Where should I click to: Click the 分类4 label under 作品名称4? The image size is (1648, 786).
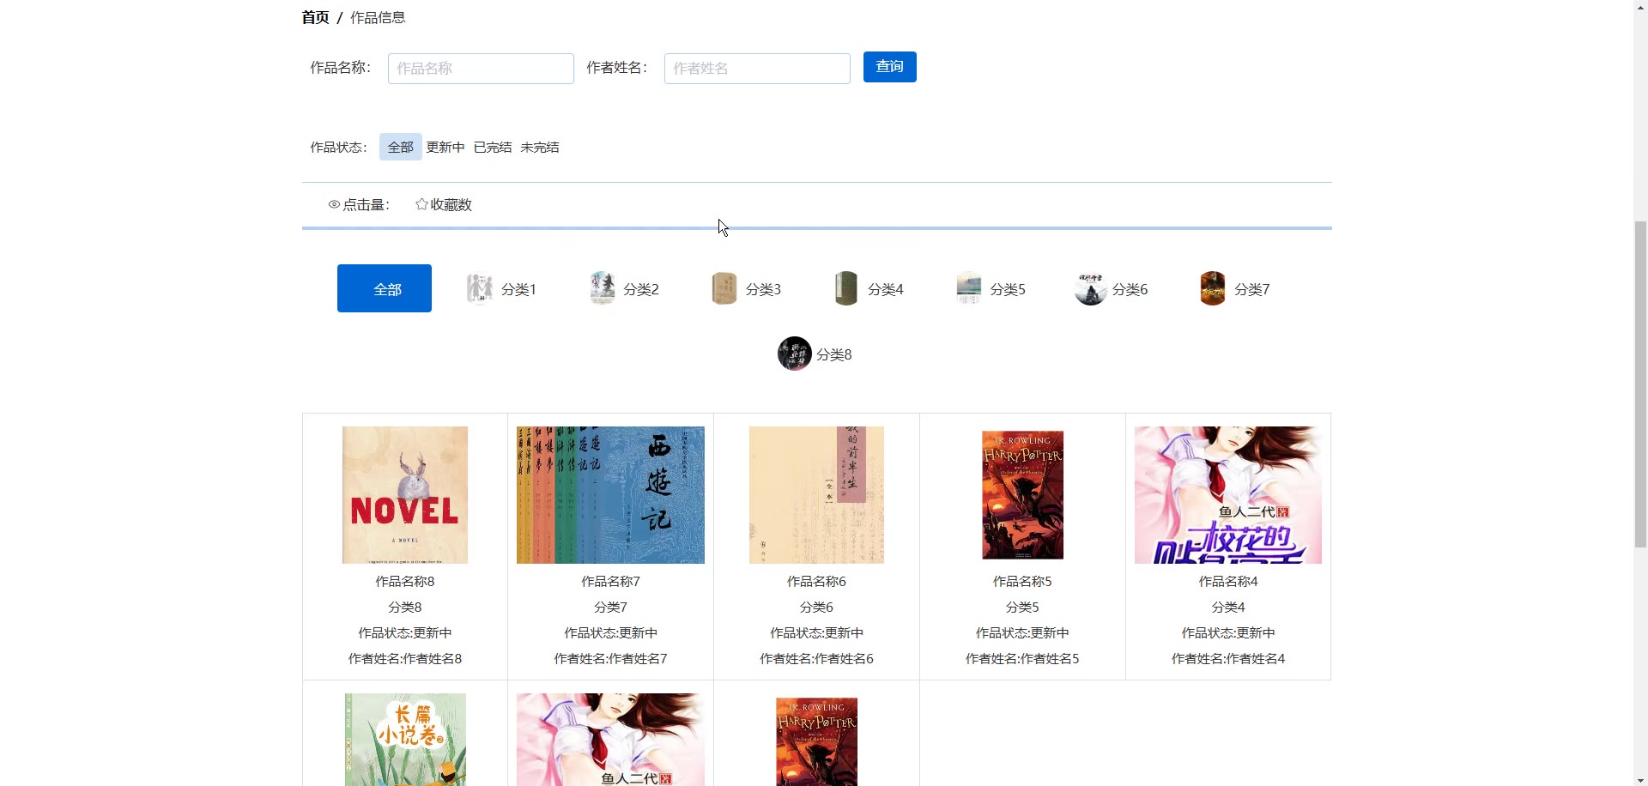[x=1228, y=608]
